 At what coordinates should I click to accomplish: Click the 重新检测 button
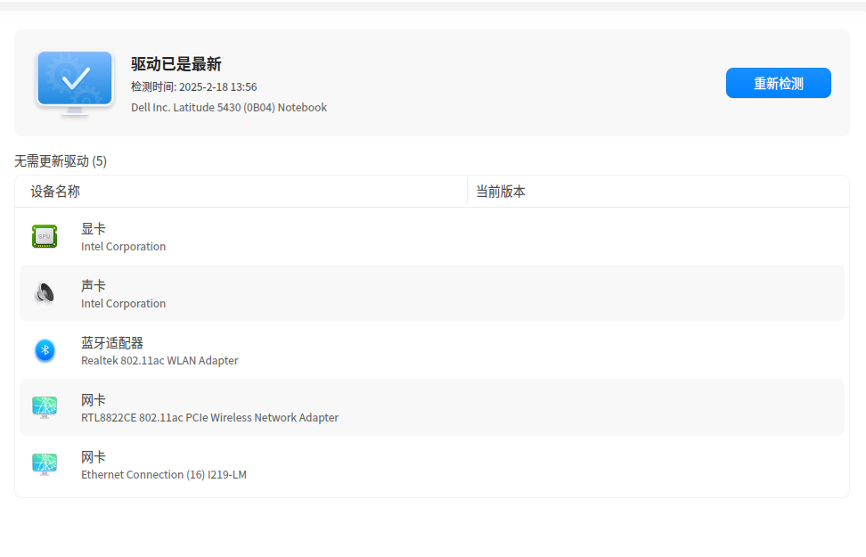tap(778, 83)
